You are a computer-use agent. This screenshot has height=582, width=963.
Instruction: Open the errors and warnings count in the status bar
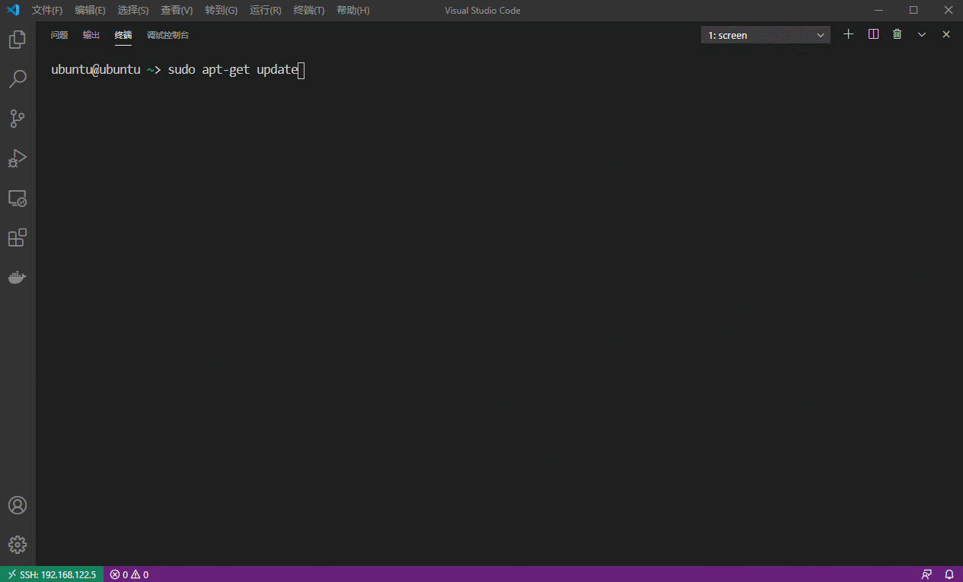129,574
